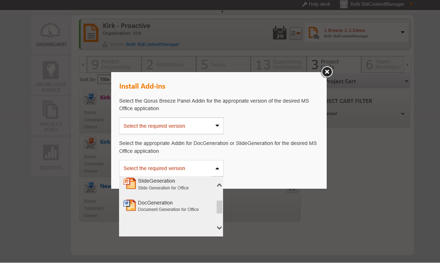Open the Breeze Panel Addin version dropdown
Image resolution: width=440 pixels, height=263 pixels.
click(x=171, y=126)
